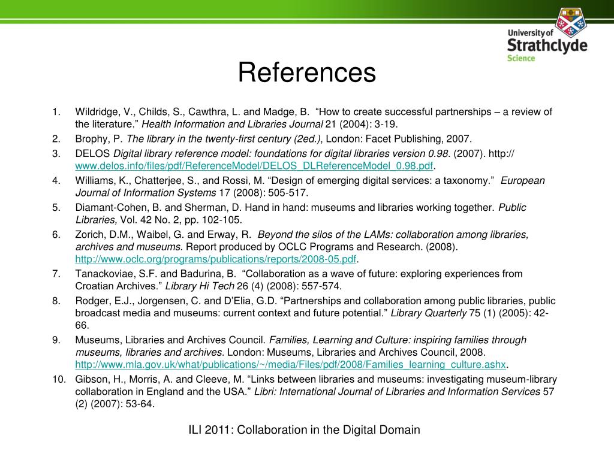Click 'London: Facet Publishing, 2007.' text
This screenshot has height=460, width=614.
click(x=399, y=139)
